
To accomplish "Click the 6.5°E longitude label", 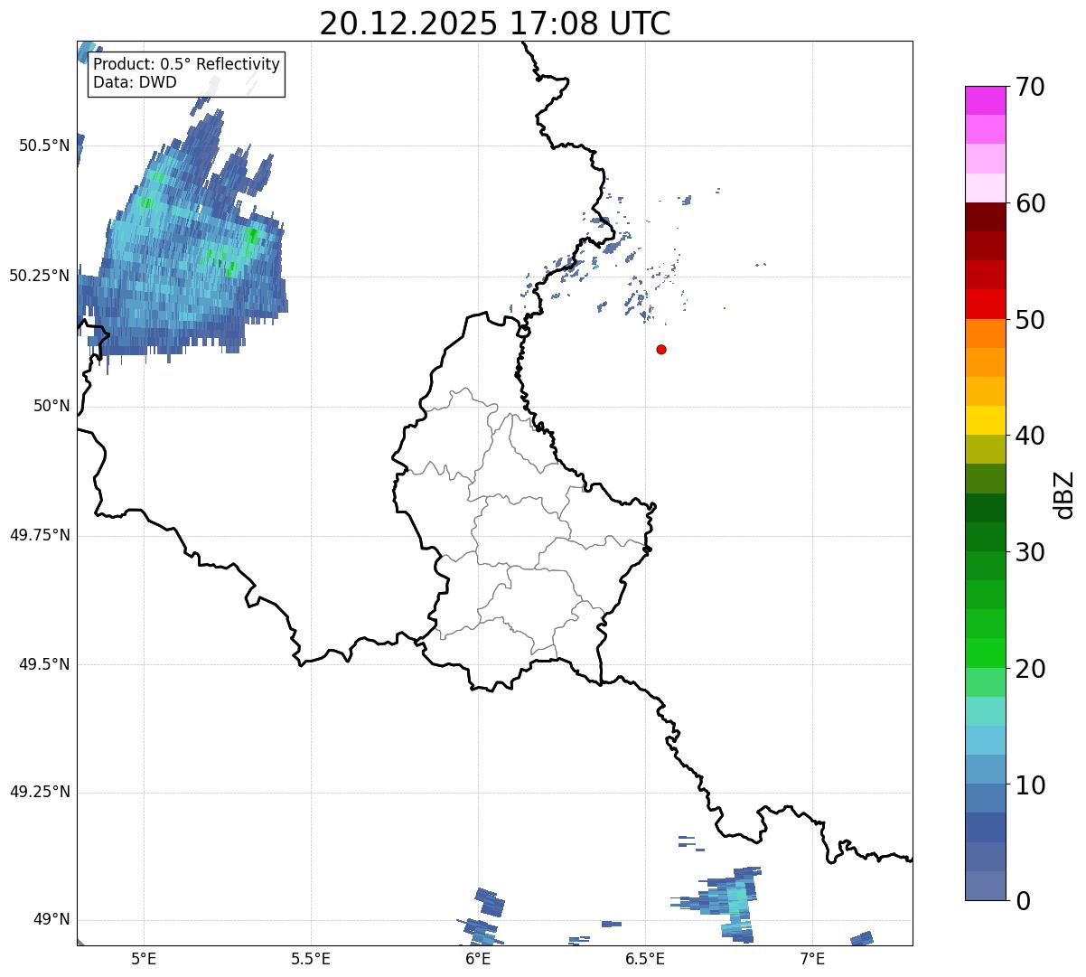I will (x=645, y=959).
